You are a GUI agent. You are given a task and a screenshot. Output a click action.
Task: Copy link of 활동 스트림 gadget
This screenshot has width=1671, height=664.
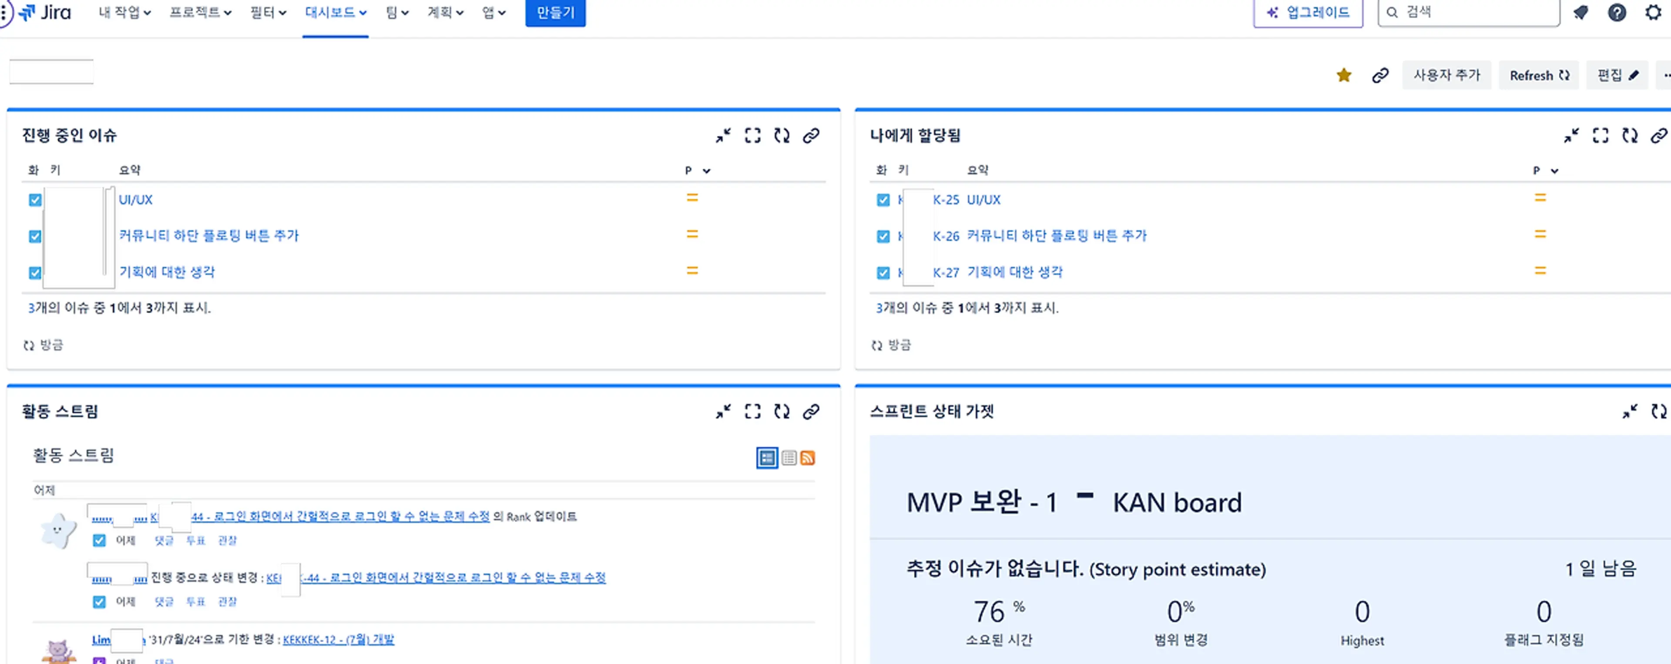[x=811, y=411]
